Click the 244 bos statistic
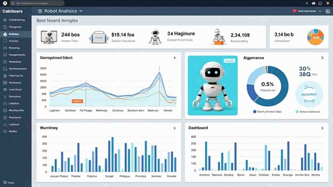 (70, 35)
